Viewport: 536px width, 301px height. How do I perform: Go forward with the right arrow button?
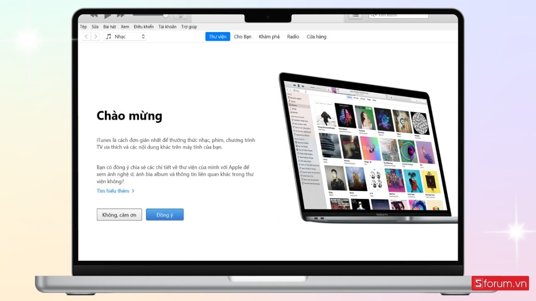point(96,37)
